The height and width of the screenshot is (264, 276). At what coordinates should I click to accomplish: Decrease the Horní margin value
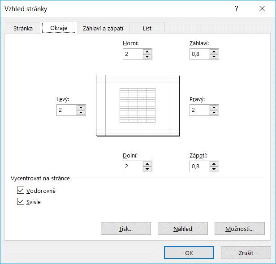147,56
